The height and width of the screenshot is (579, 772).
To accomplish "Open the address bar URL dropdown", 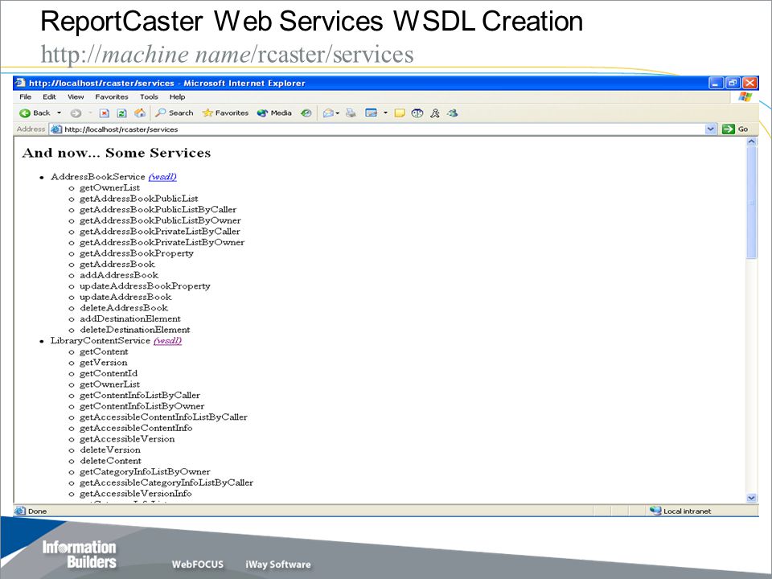I will coord(710,129).
